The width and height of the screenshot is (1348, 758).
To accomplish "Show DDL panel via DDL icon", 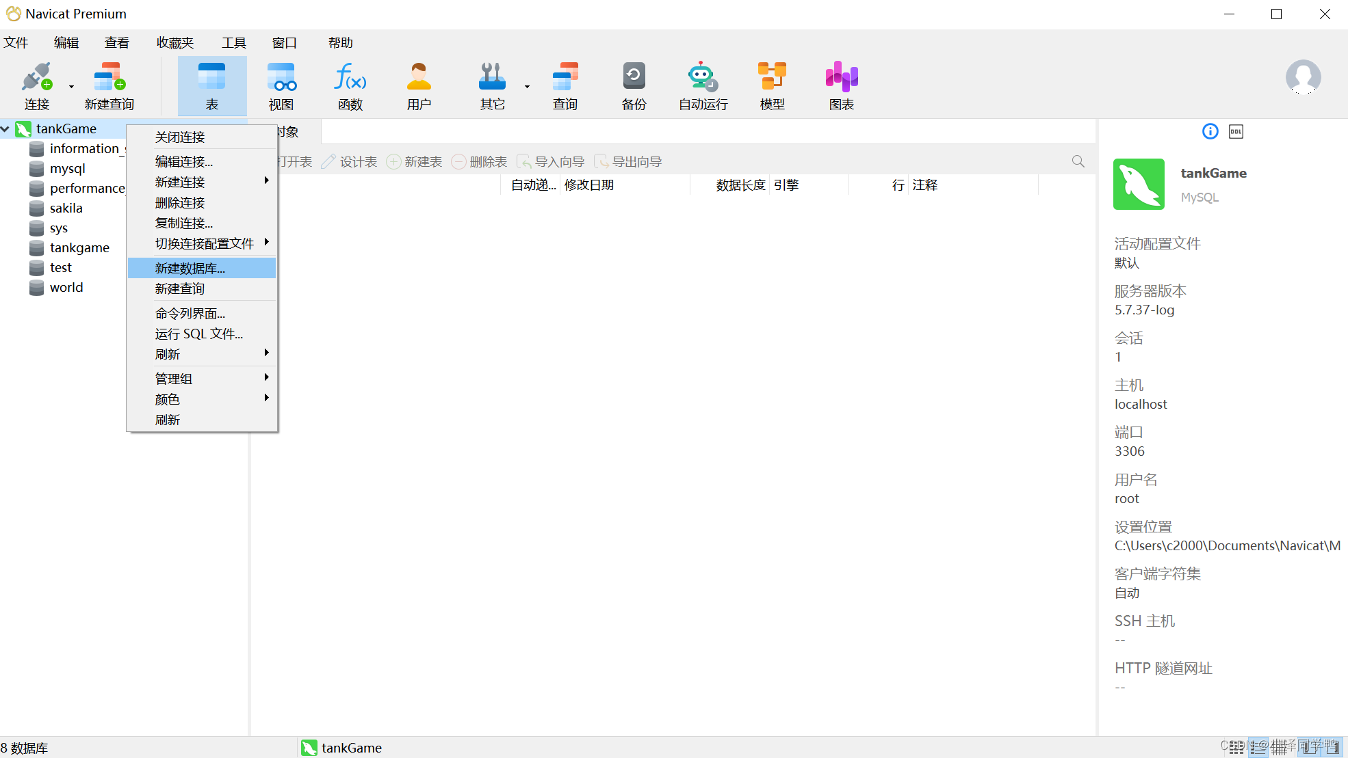I will (x=1236, y=132).
